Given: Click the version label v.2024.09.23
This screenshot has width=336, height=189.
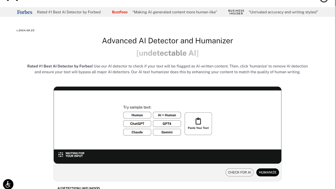Looking at the screenshot, I should (x=25, y=30).
